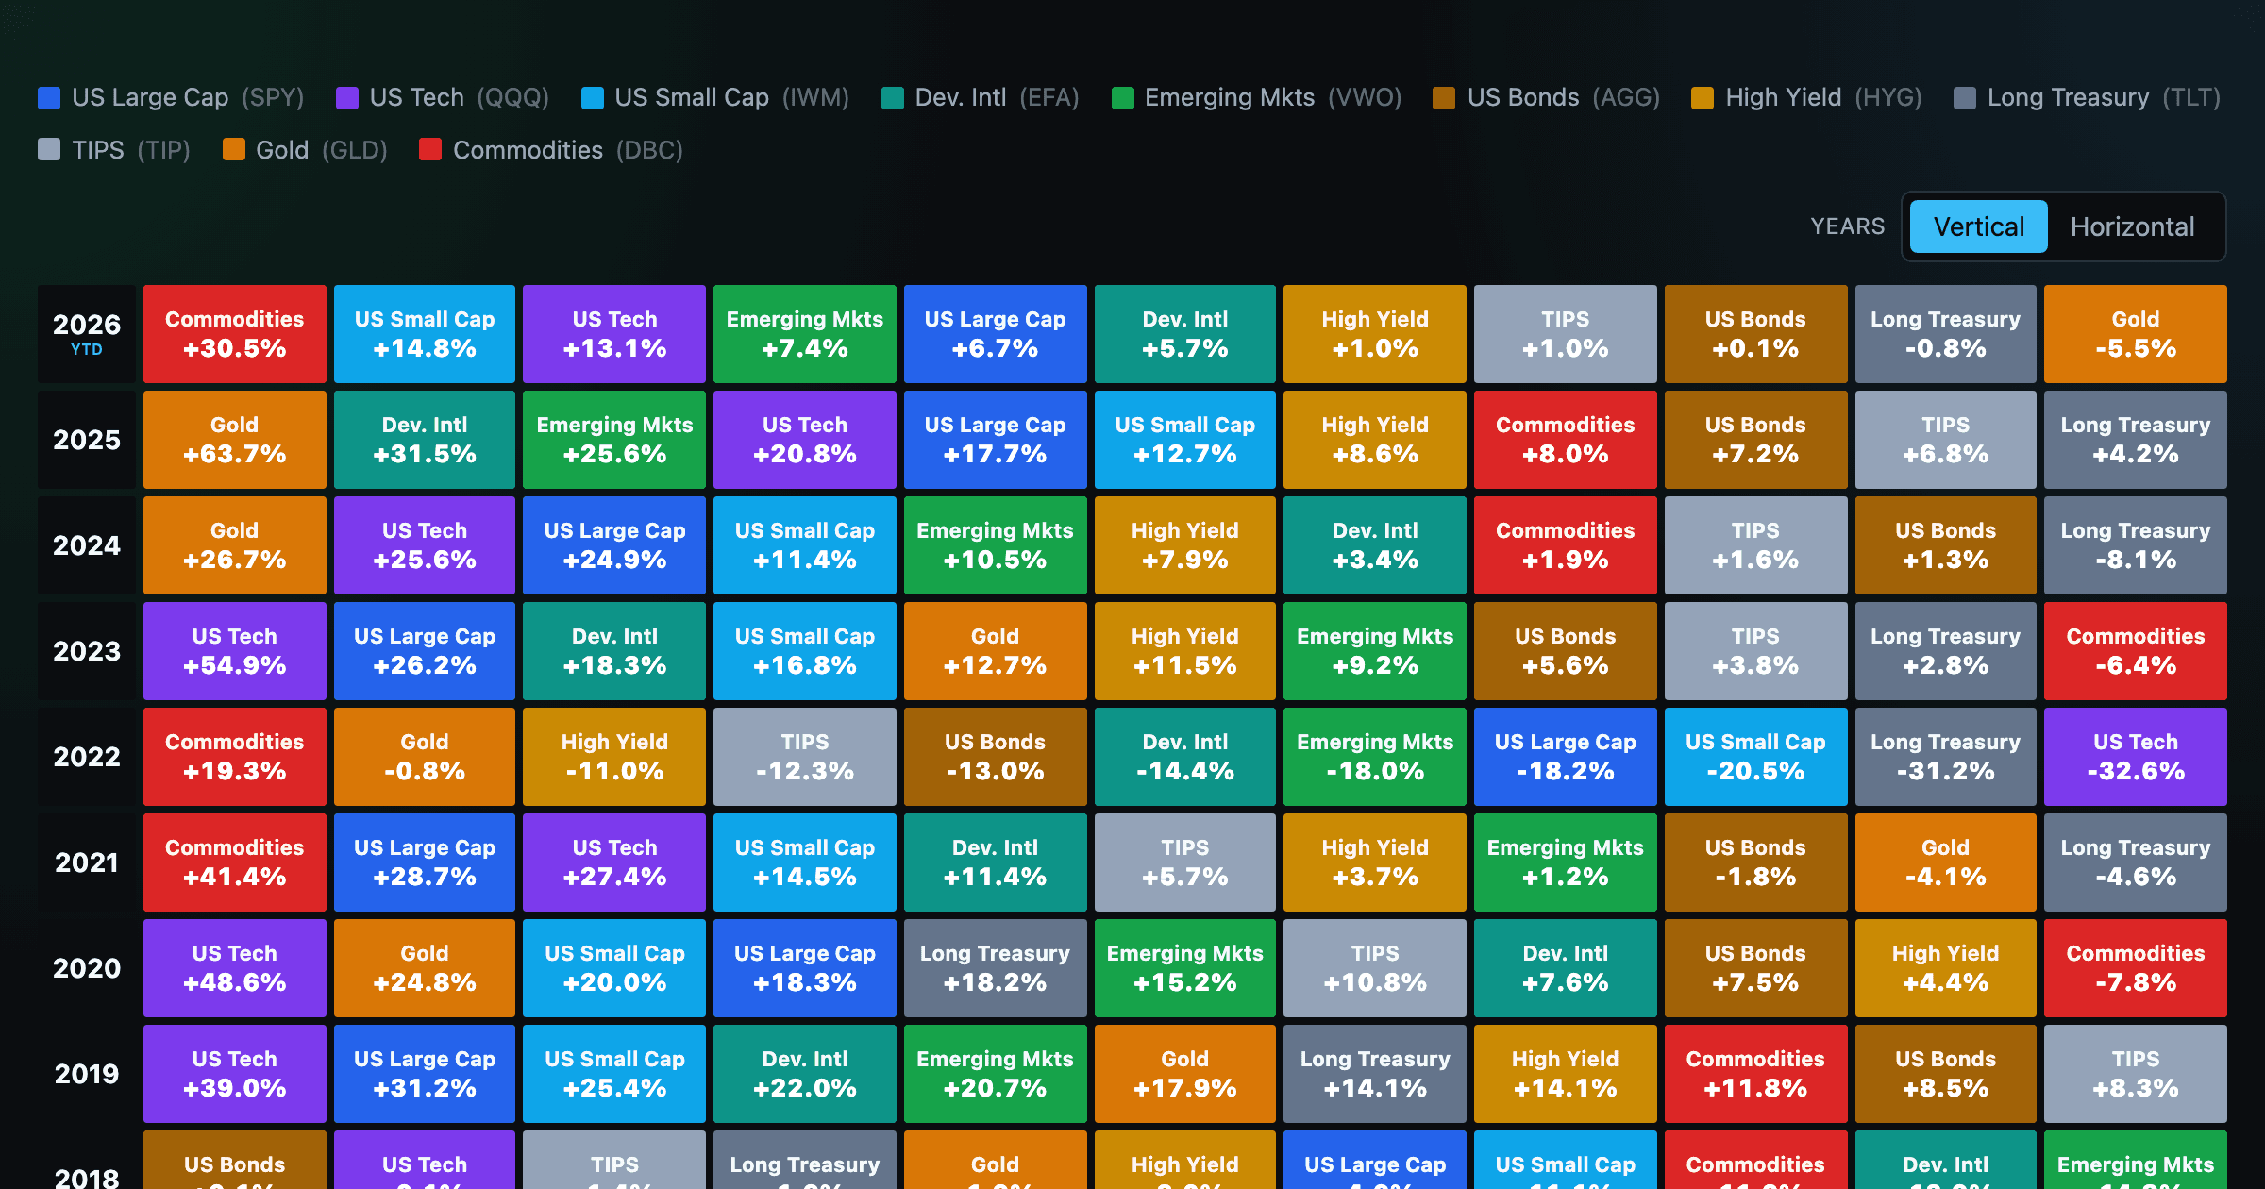Viewport: 2265px width, 1189px height.
Task: Click the Gold orange legend swatch
Action: pyautogui.click(x=234, y=149)
